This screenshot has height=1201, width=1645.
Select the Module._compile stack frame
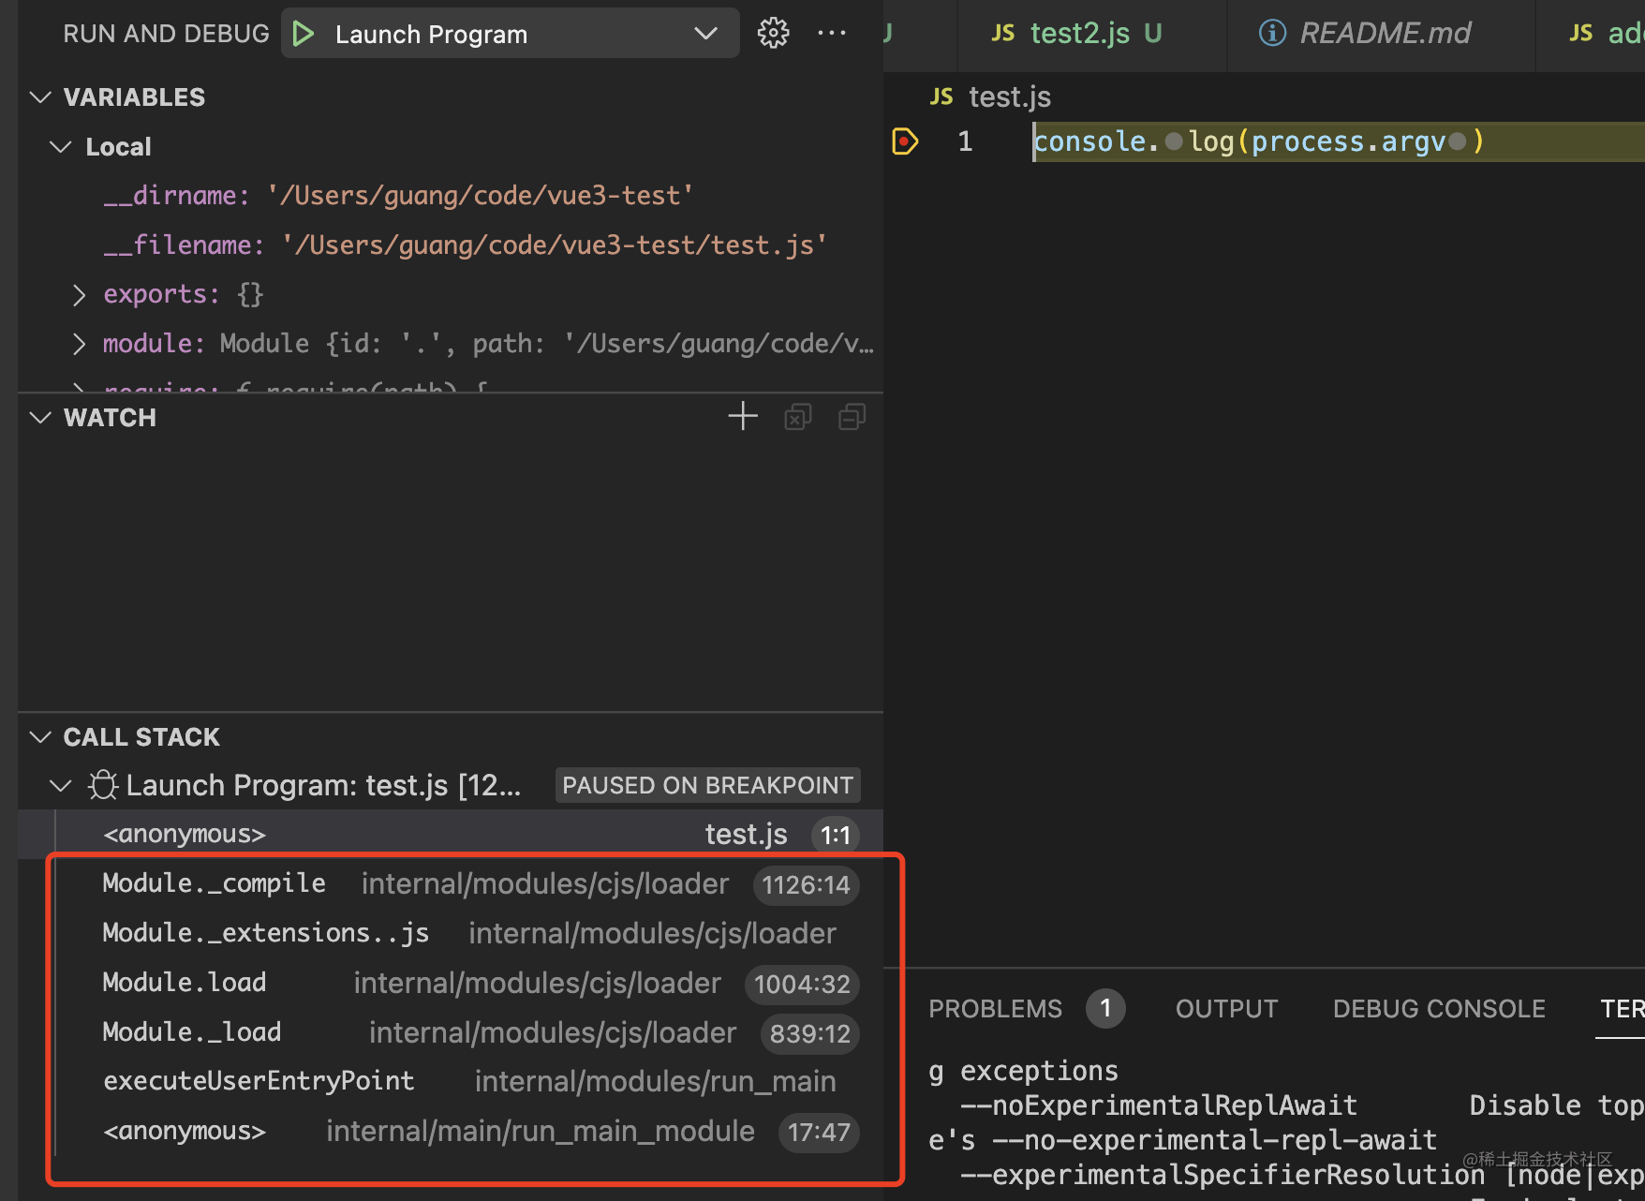(468, 884)
